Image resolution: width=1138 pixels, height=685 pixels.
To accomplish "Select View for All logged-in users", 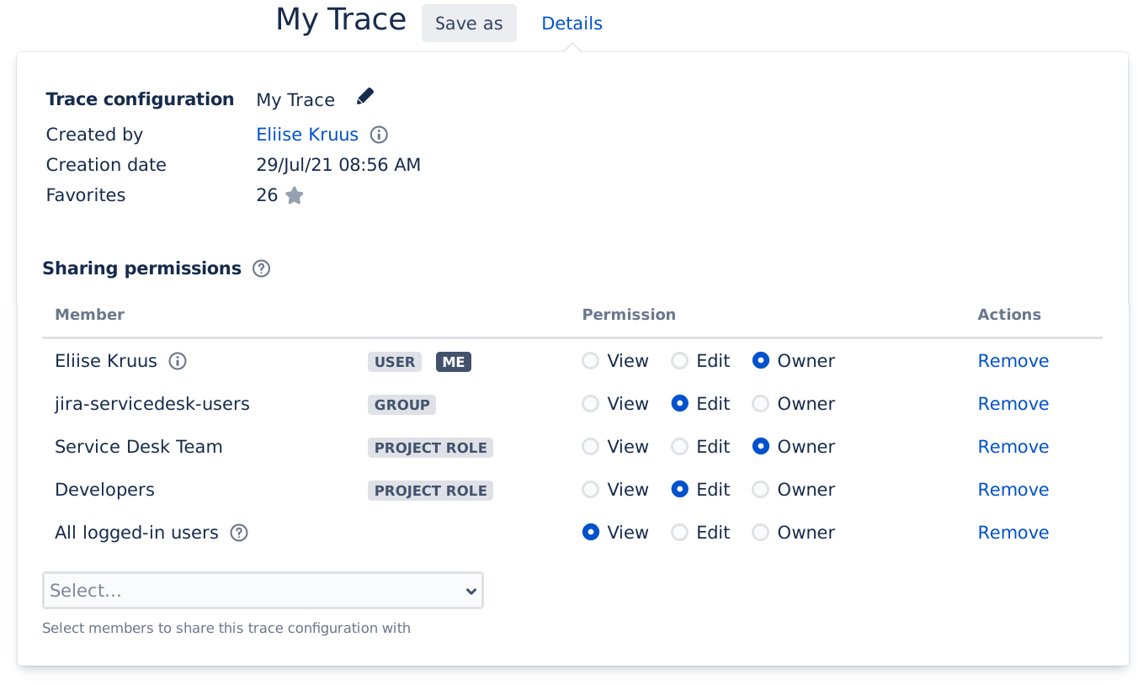I will 591,533.
